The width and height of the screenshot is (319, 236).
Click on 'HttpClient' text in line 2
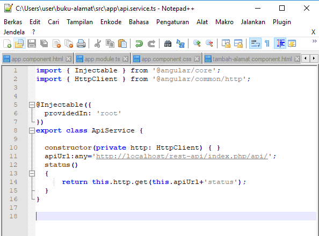[96, 79]
